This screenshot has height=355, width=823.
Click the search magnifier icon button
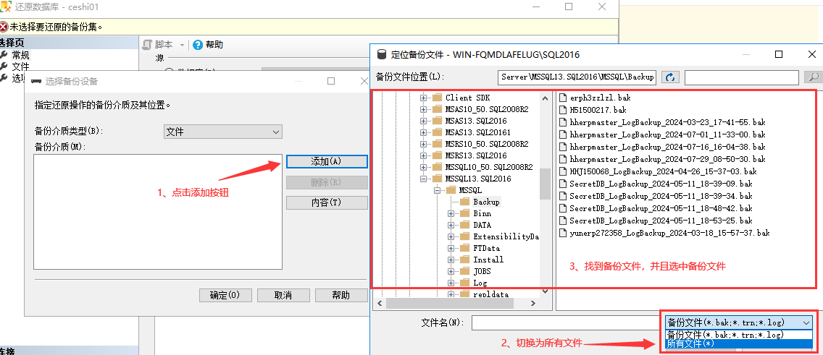click(814, 77)
